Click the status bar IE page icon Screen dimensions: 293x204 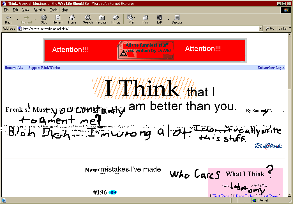click(4, 200)
